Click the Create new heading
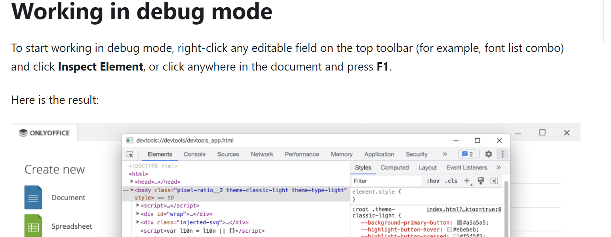This screenshot has height=237, width=611. click(x=55, y=170)
